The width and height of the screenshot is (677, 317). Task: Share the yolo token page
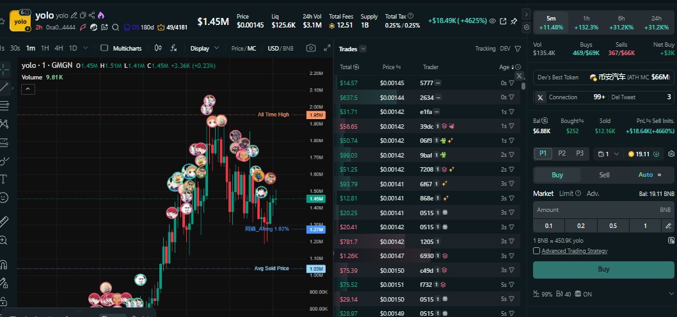[92, 15]
